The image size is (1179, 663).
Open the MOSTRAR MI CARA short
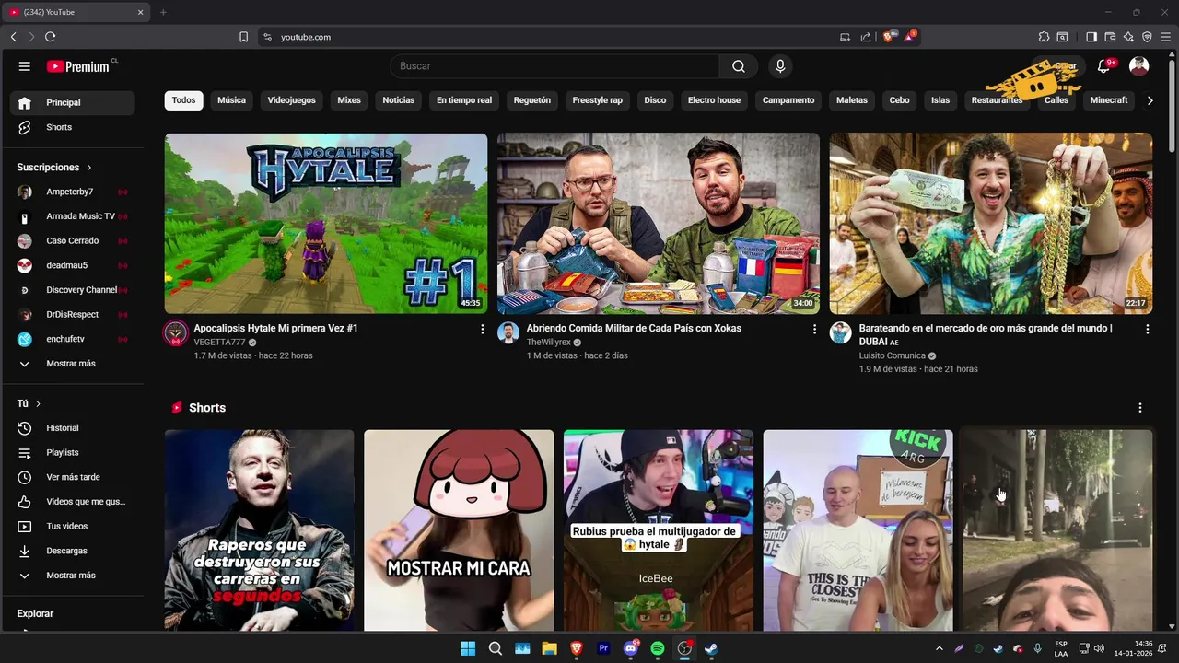[459, 530]
